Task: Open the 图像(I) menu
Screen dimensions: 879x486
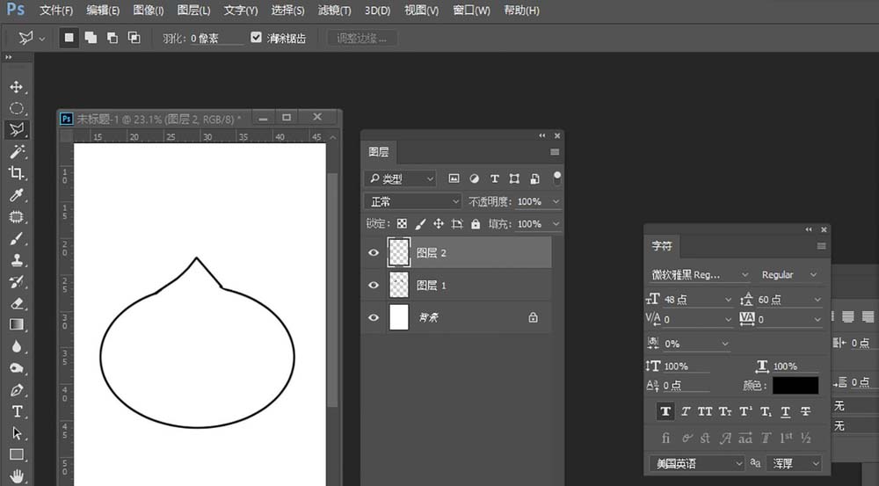Action: coord(149,11)
